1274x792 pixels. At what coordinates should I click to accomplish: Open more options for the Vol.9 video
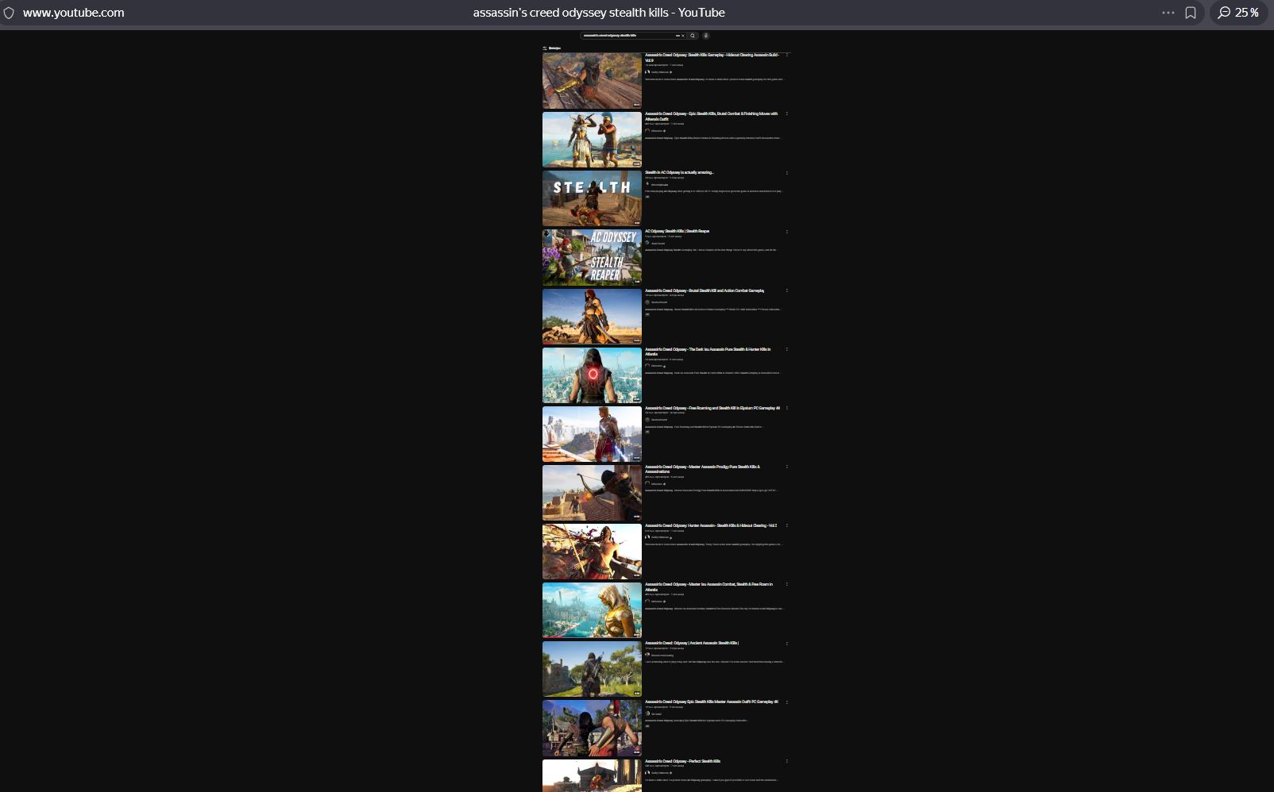coord(787,55)
